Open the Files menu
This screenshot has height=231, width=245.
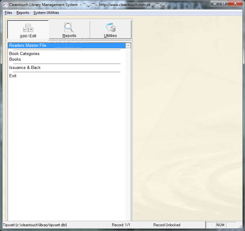tap(8, 13)
